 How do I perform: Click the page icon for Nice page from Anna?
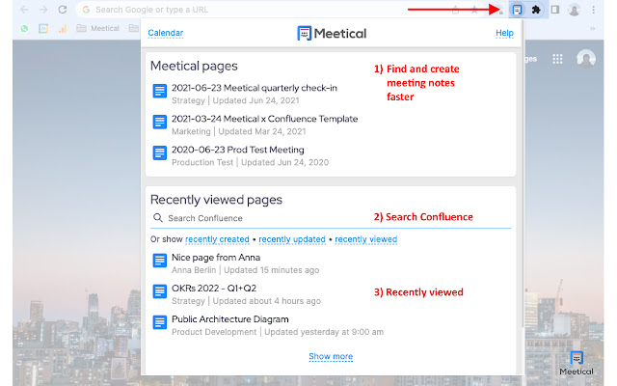159,261
